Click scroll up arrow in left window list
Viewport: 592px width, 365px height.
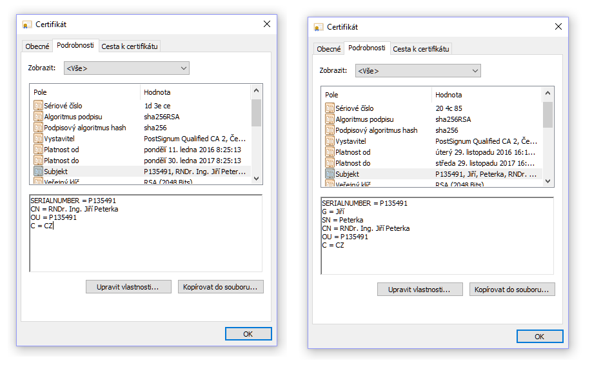257,90
